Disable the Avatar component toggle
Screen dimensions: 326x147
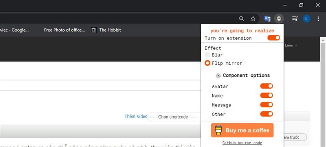click(x=267, y=86)
